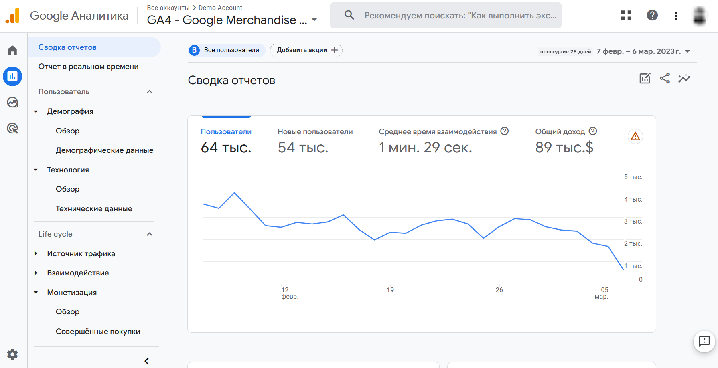Image resolution: width=718 pixels, height=368 pixels.
Task: Click the Все пользователи segment chip
Action: [227, 50]
